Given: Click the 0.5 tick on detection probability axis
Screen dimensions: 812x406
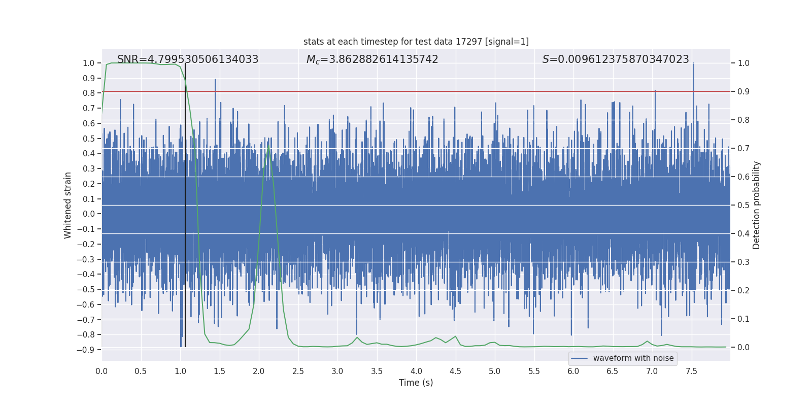Looking at the screenshot, I should point(743,206).
